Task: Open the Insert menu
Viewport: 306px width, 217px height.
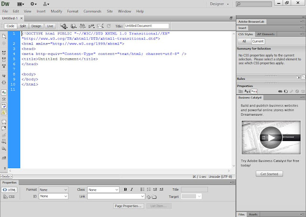Action: coord(41,11)
